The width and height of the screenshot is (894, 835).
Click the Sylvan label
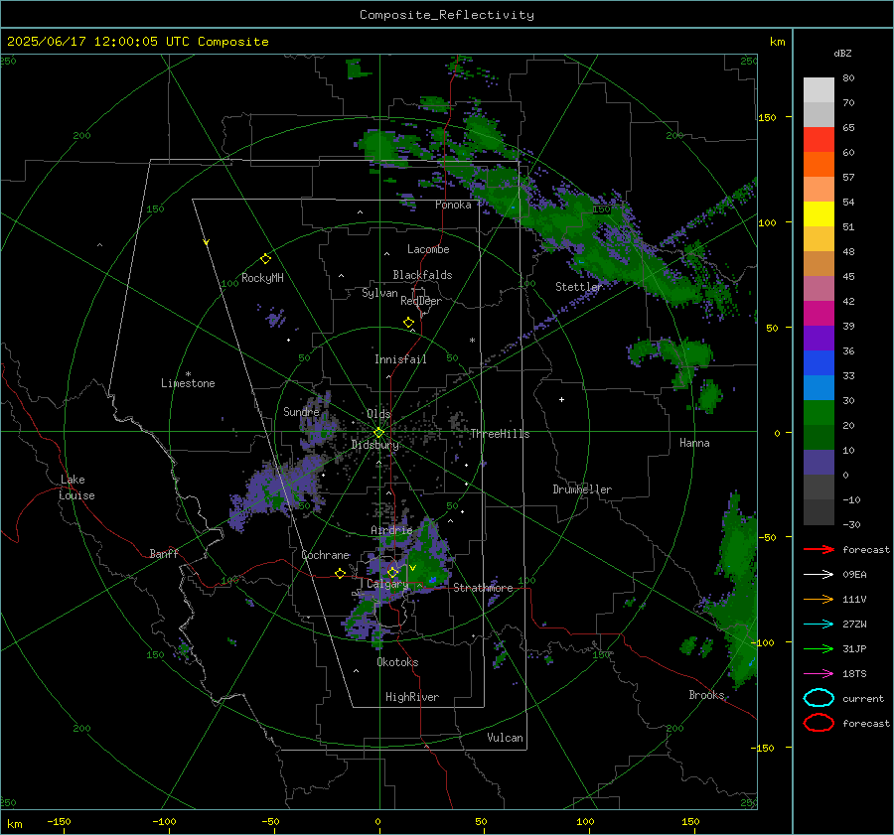coord(379,293)
